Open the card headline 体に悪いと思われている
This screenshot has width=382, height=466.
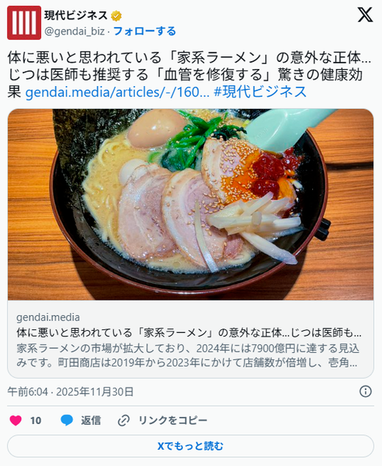pos(189,333)
